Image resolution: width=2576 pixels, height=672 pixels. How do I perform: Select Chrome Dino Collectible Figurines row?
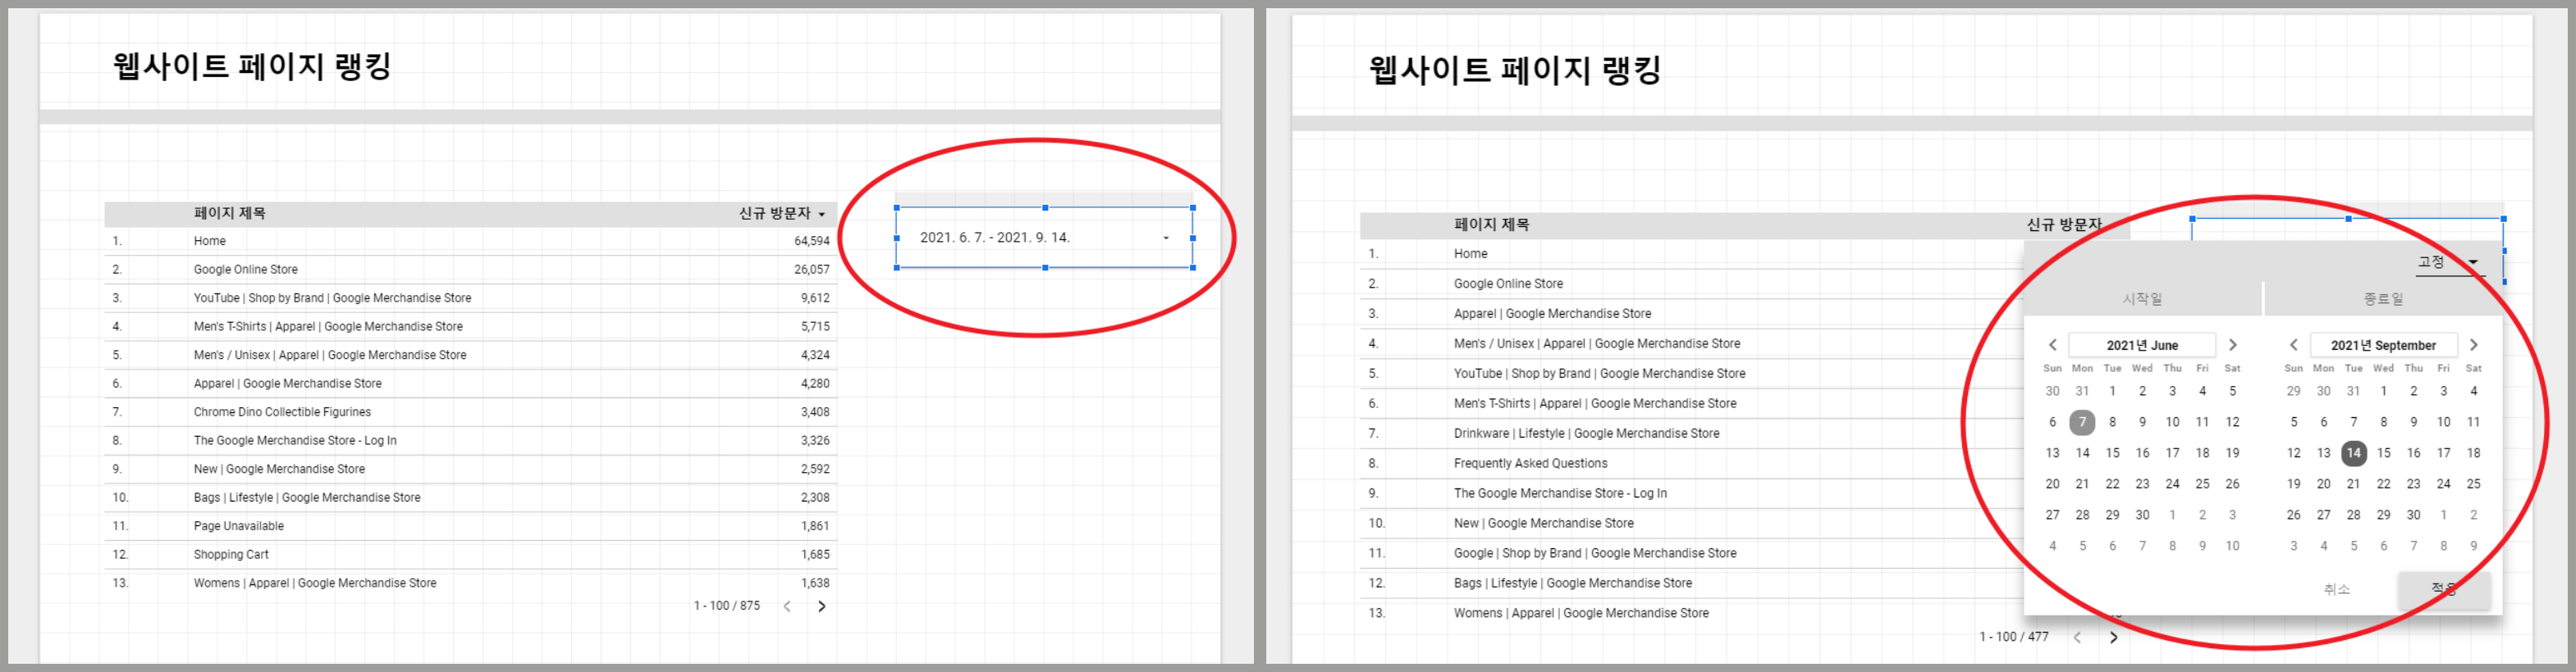pos(470,411)
